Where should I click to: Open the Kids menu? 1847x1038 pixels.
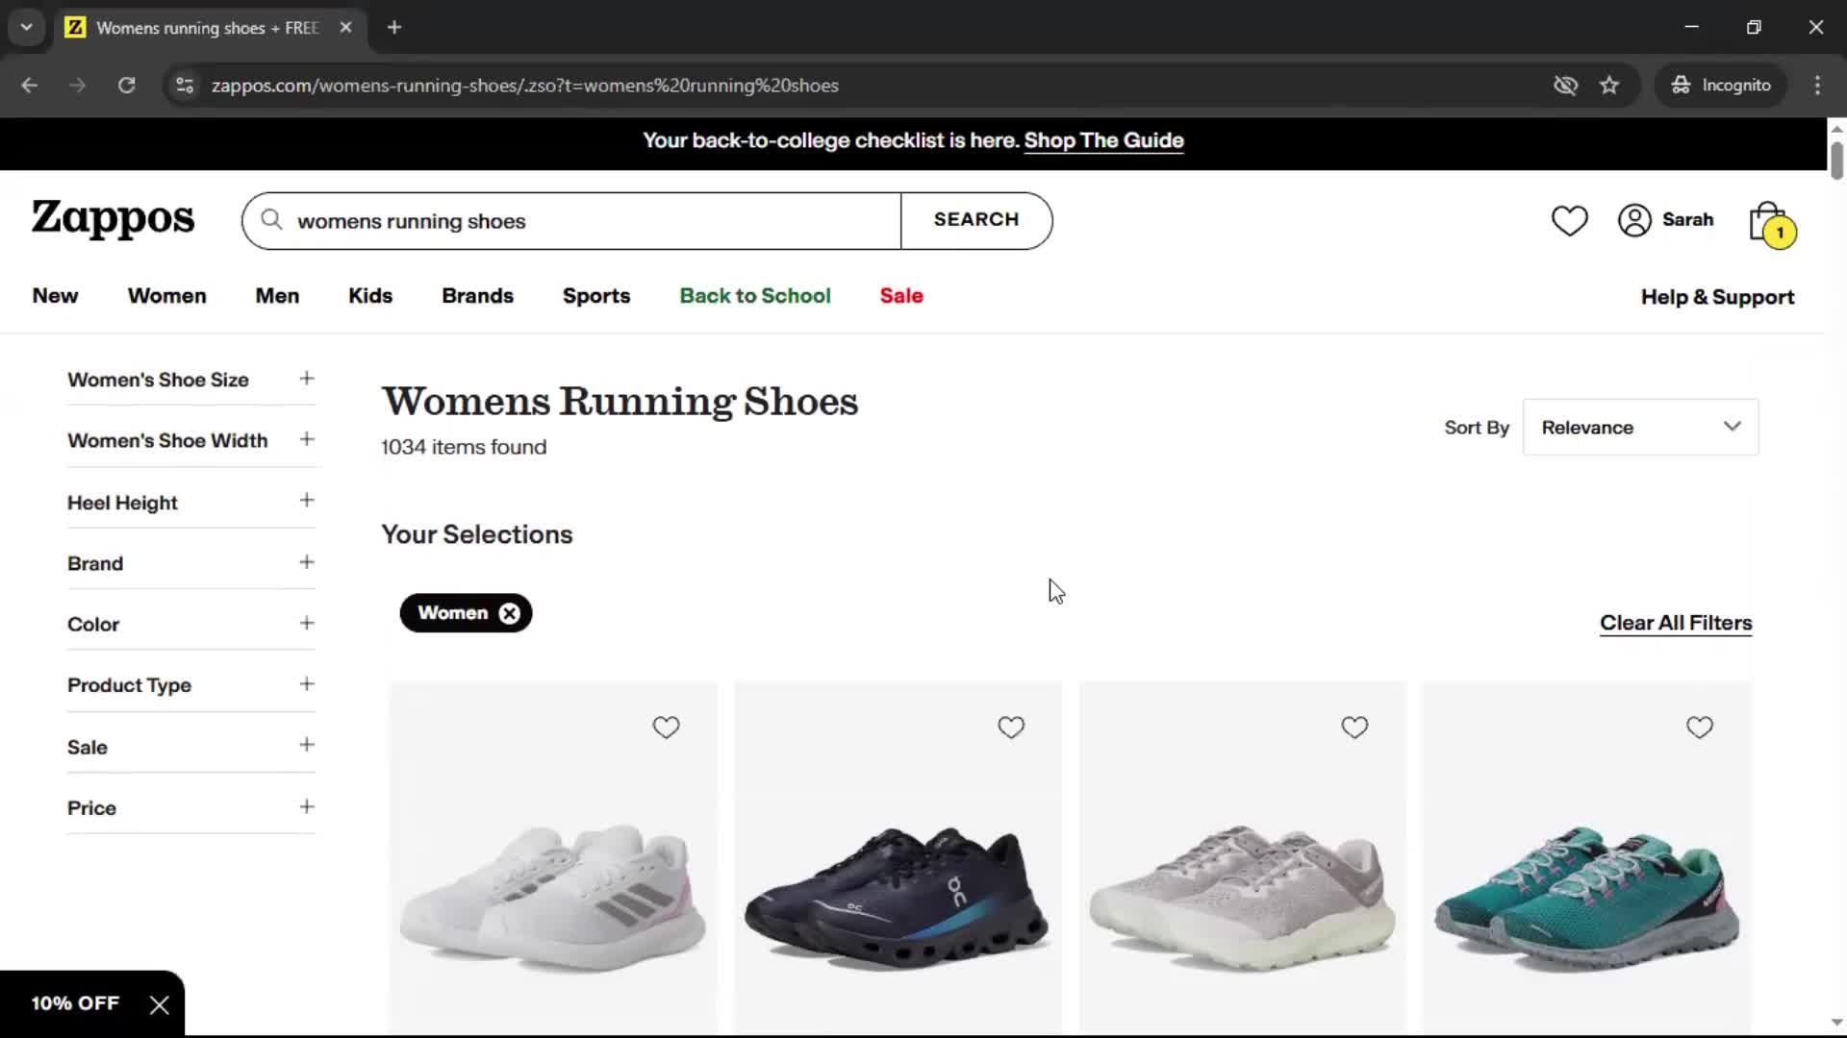370,296
